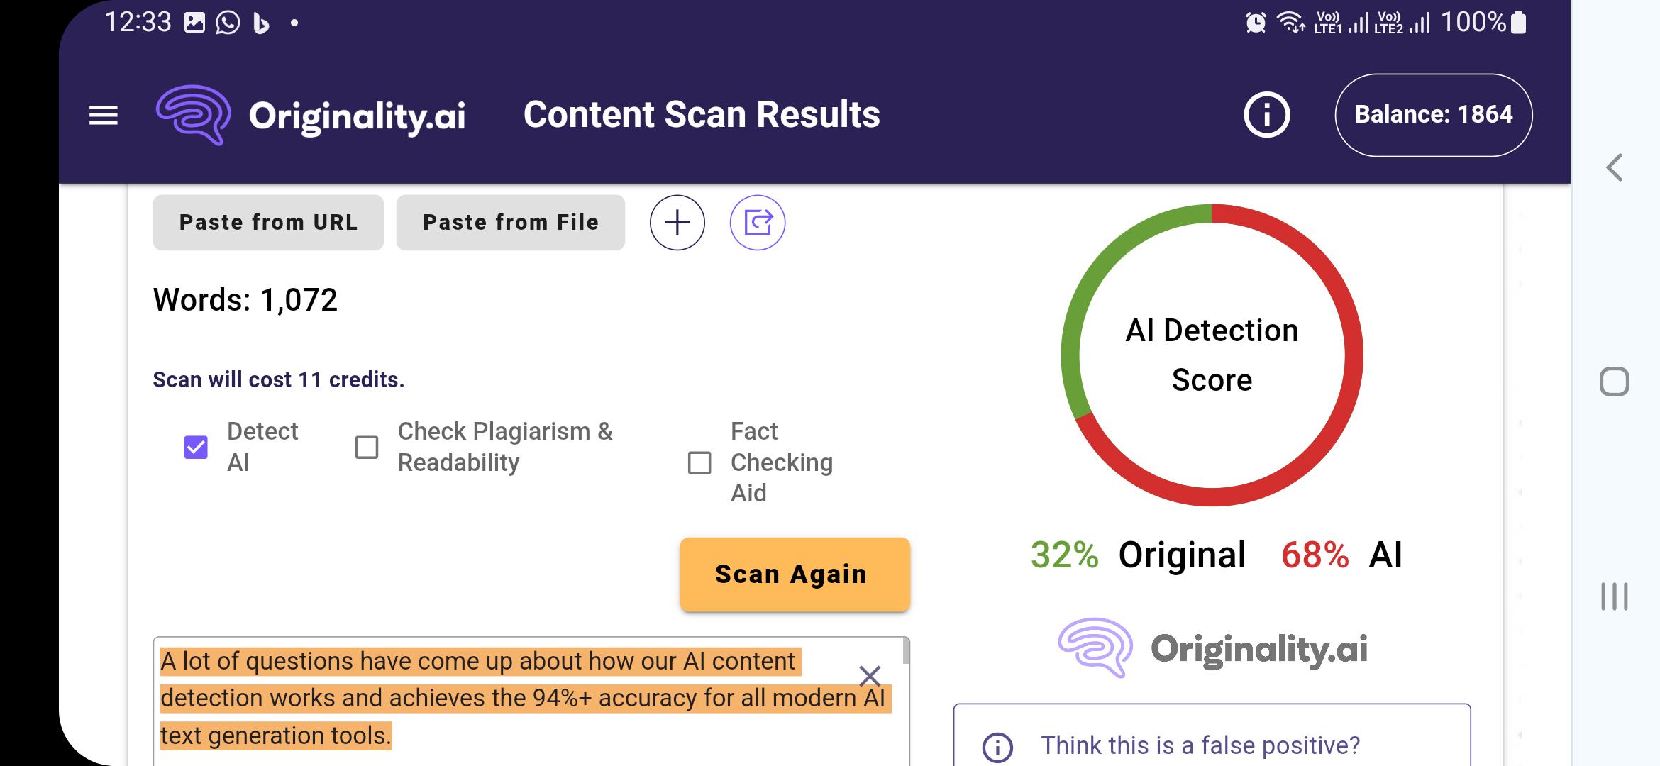The image size is (1660, 766).
Task: Expand the right edge panel chevron
Action: [1615, 167]
